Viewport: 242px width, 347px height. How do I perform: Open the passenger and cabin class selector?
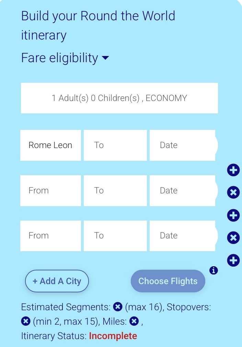pos(119,98)
